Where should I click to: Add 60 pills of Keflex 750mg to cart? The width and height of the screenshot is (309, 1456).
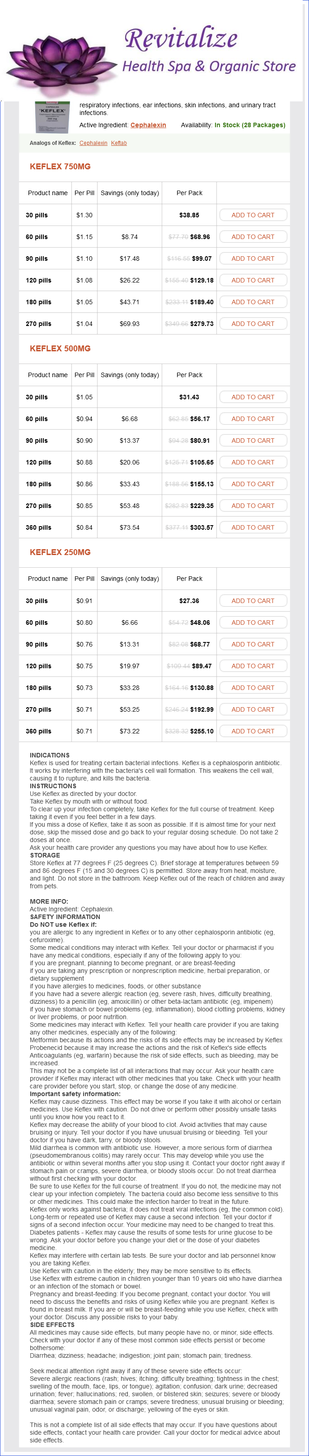coord(253,237)
